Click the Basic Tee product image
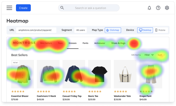Image resolution: width=176 pixels, height=106 pixels. [x=100, y=74]
